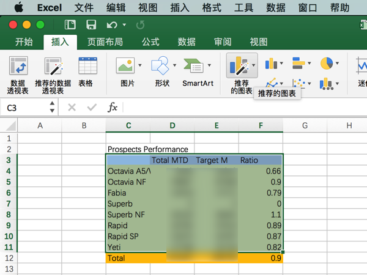Insert a 数据透视表 pivot table

tap(18, 75)
